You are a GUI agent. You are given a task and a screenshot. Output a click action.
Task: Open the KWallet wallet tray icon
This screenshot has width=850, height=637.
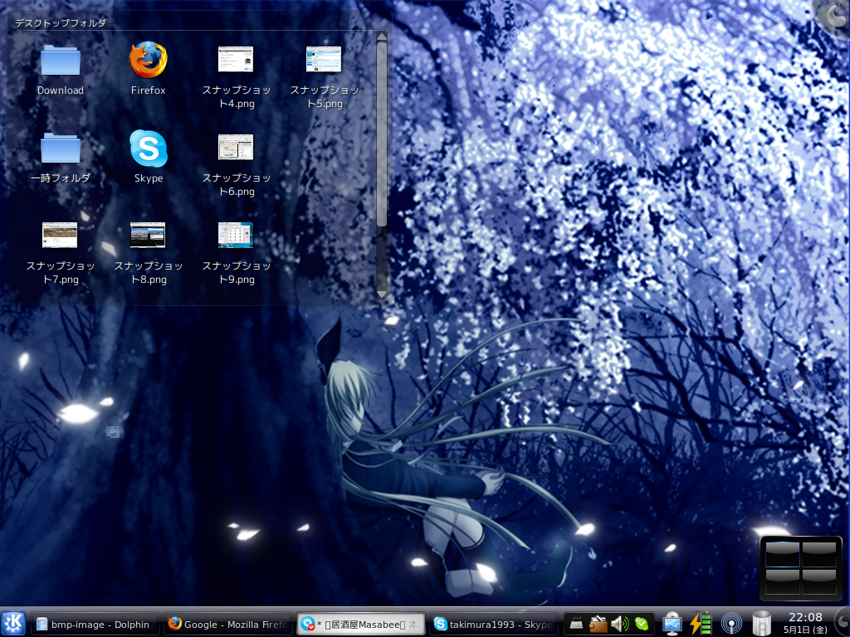(598, 625)
